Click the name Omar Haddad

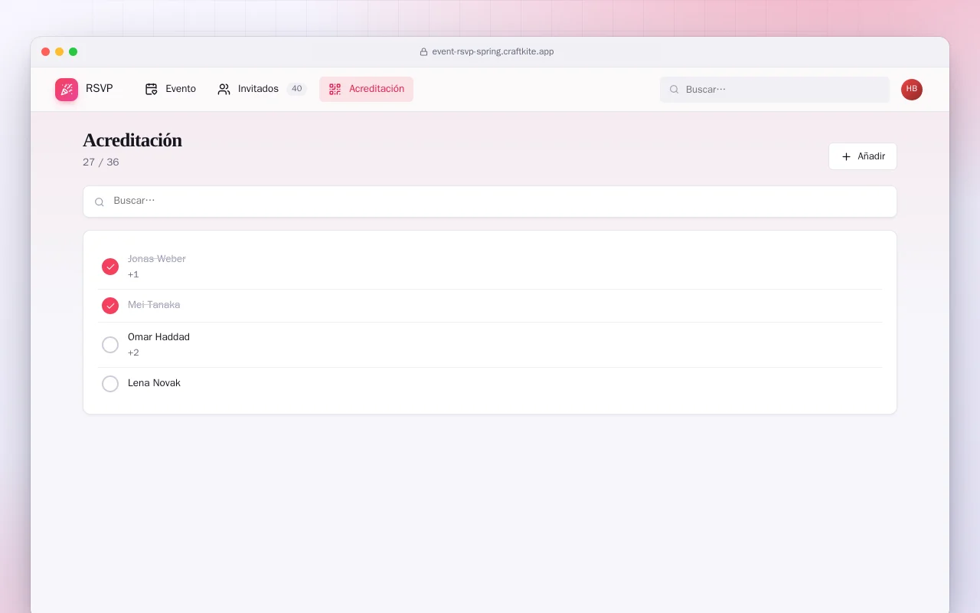coord(158,337)
